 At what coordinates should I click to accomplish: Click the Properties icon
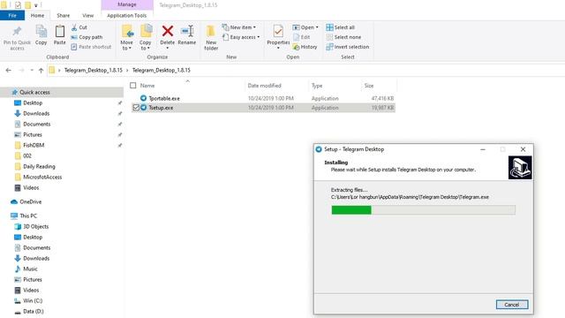tap(278, 32)
